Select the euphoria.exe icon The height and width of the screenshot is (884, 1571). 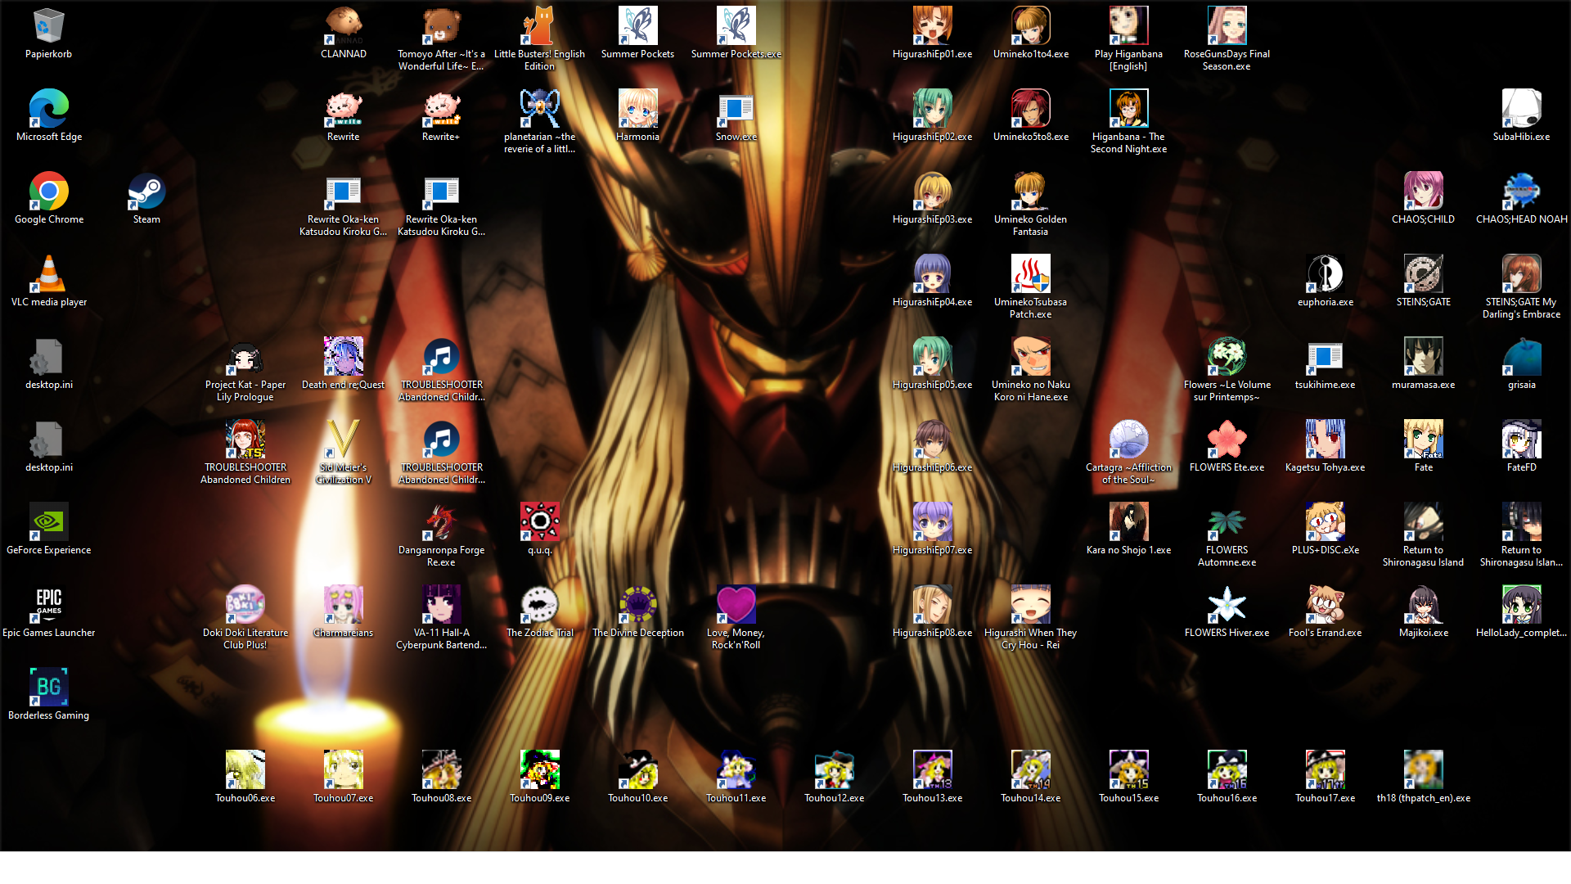tap(1325, 274)
